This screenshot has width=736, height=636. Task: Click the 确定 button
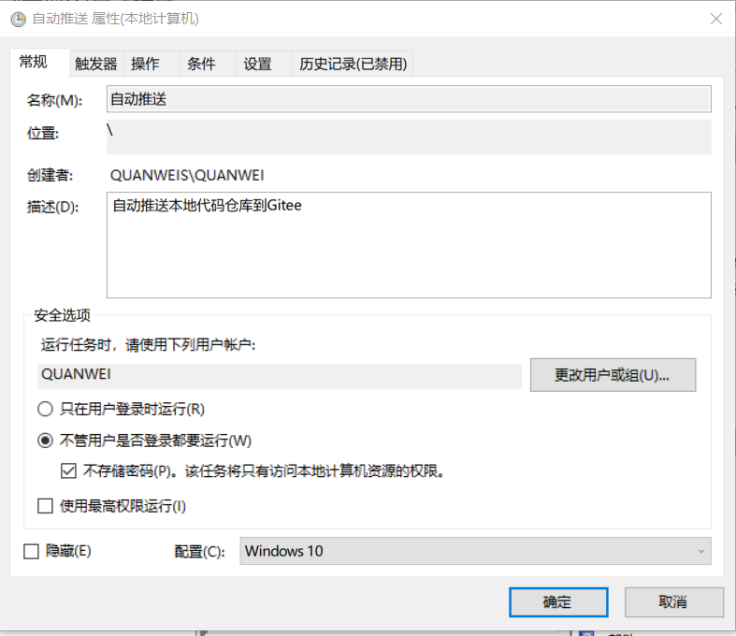pyautogui.click(x=558, y=601)
